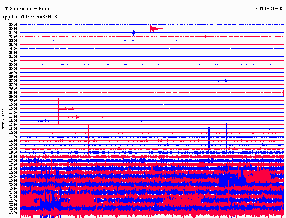This screenshot has width=286, height=218.
Task: Click the 'Applied filter: WWSSN-SP' label
Action: point(31,17)
